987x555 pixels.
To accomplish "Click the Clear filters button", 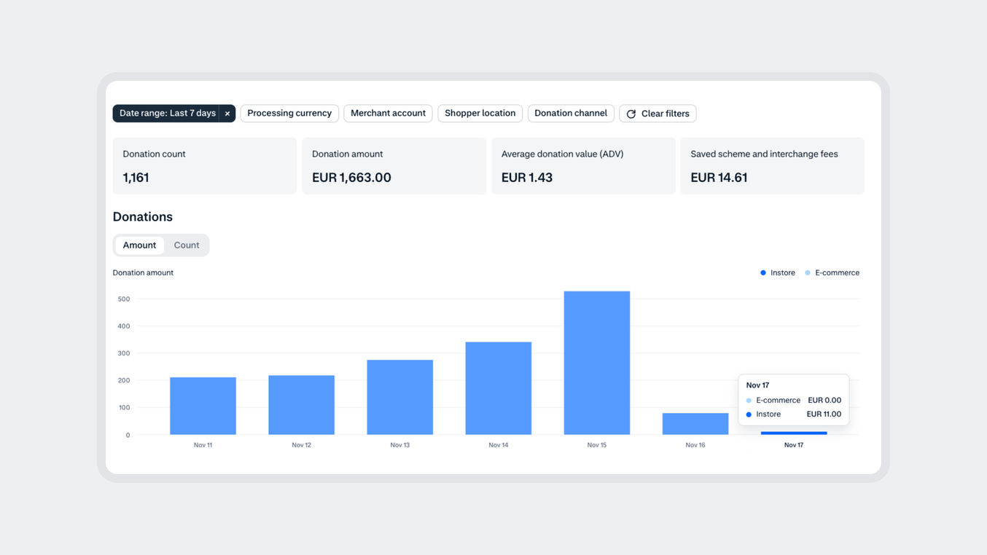I will tap(665, 113).
